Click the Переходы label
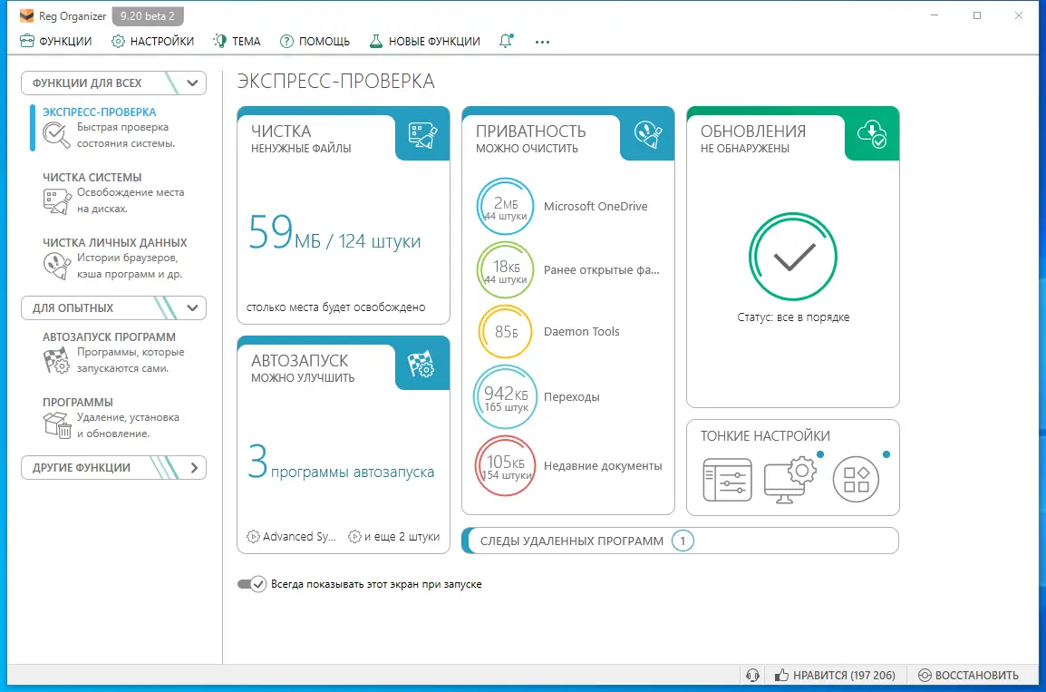This screenshot has height=692, width=1046. (572, 397)
